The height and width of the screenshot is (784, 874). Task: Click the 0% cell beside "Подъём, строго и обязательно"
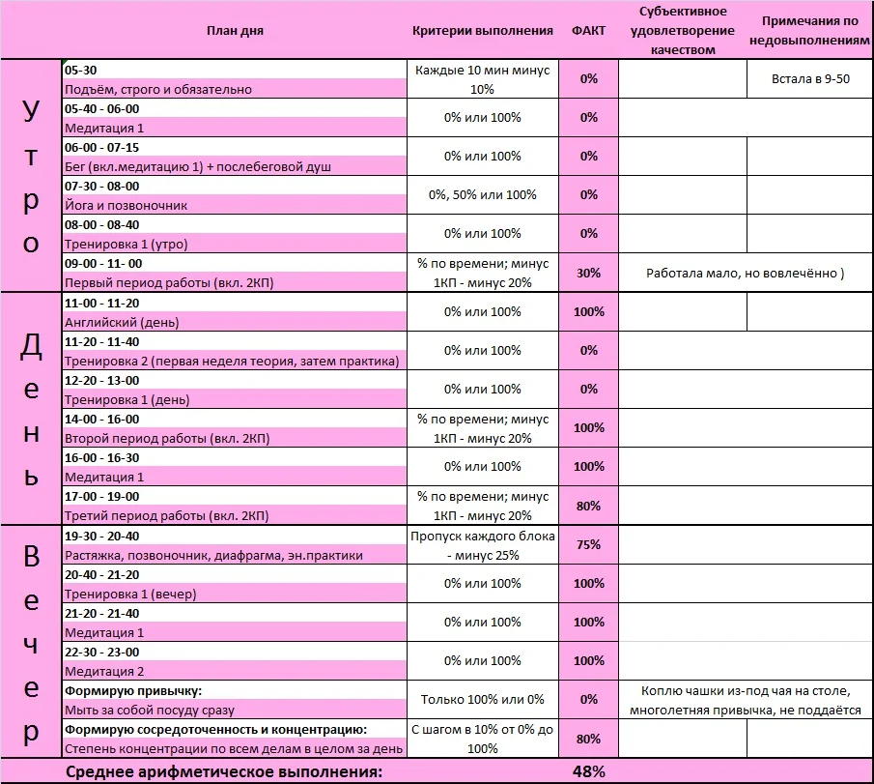(x=587, y=76)
